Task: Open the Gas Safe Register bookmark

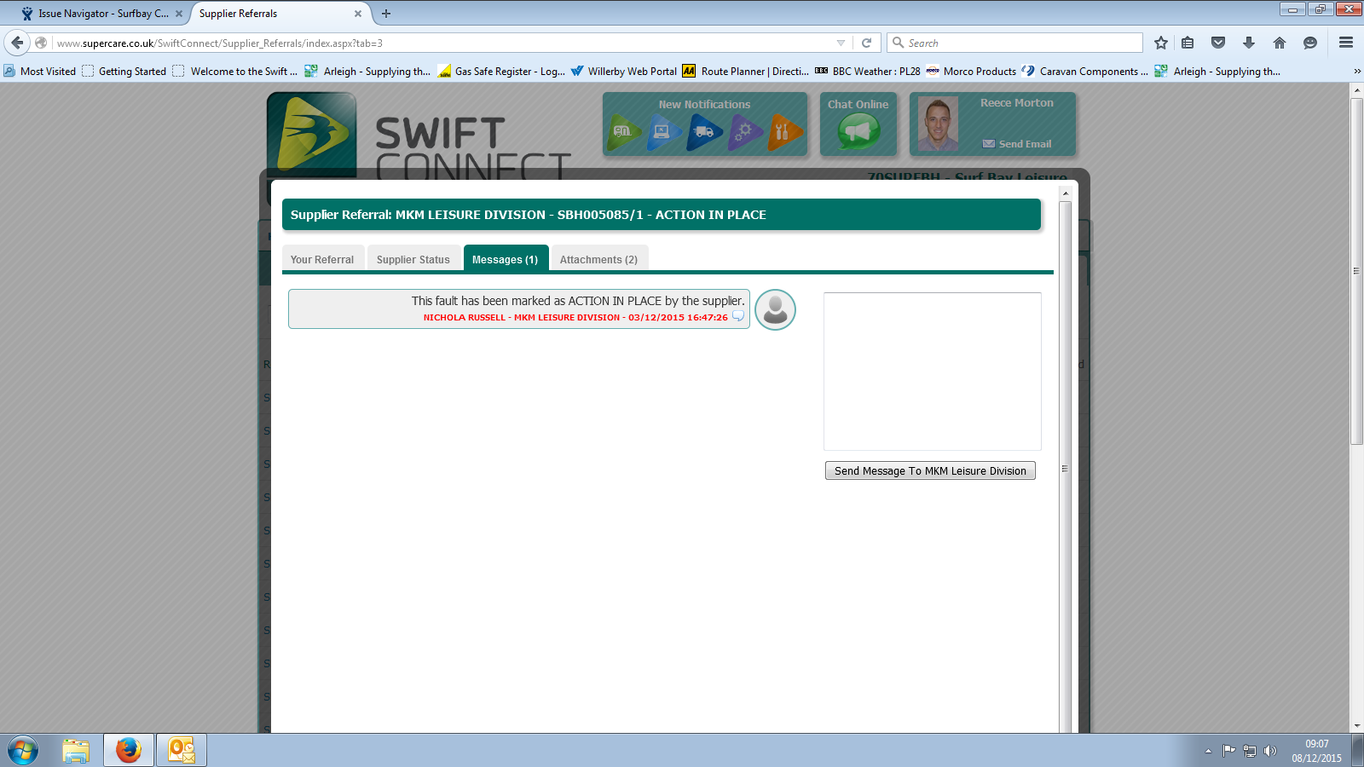Action: (x=501, y=72)
